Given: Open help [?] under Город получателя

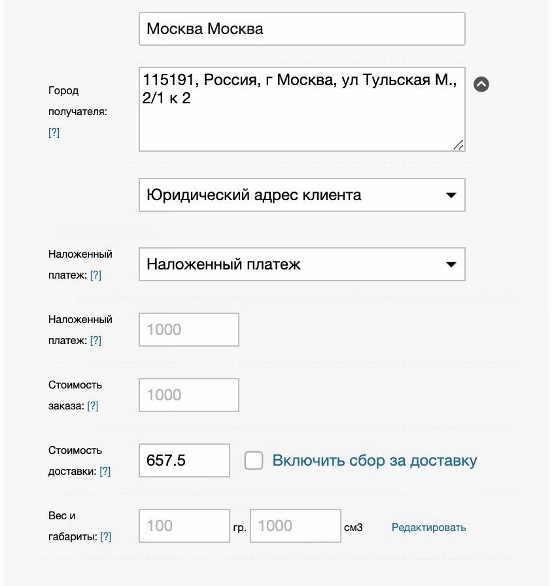Looking at the screenshot, I should [x=54, y=133].
